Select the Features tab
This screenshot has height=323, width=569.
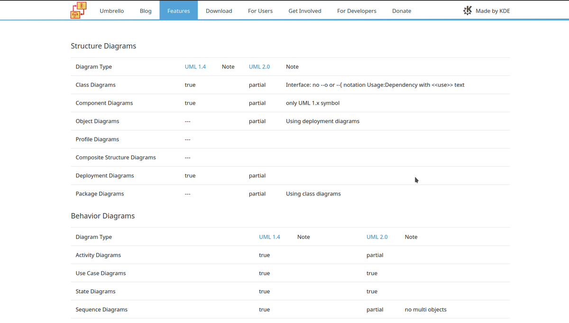pos(178,11)
